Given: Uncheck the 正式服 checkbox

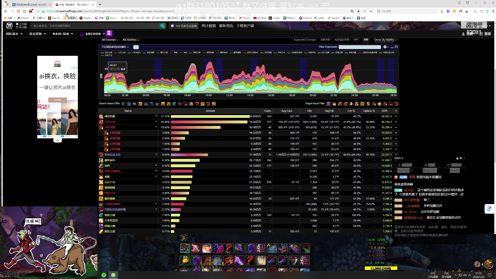Looking at the screenshot, I should pos(17,24).
